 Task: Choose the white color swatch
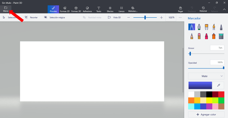pyautogui.click(x=191, y=94)
